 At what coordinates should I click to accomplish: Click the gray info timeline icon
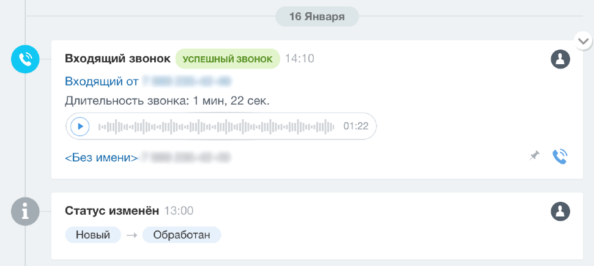(x=25, y=212)
